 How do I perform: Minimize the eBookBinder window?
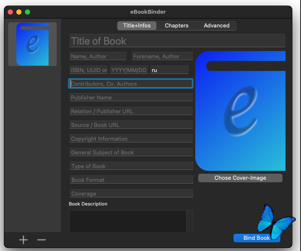(x=19, y=12)
